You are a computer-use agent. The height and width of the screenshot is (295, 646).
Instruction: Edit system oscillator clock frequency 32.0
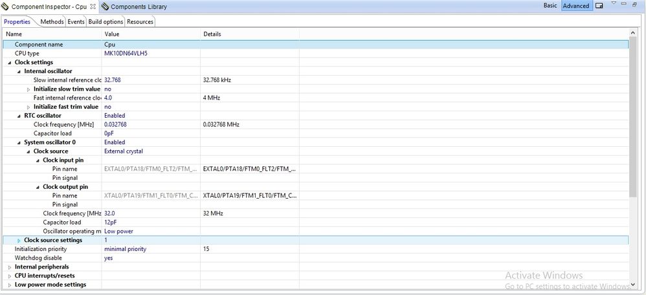(x=151, y=213)
